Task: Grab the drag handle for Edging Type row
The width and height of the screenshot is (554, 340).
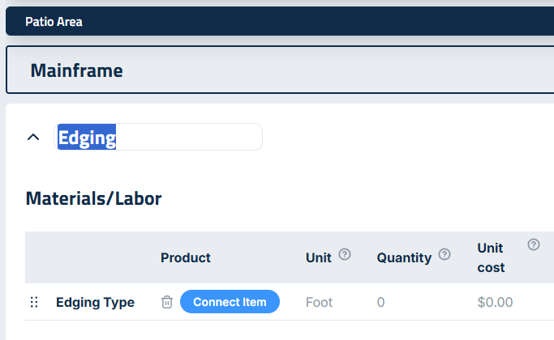Action: click(x=34, y=302)
